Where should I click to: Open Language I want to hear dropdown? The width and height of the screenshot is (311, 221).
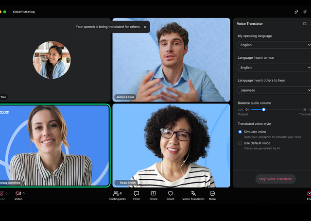click(x=274, y=68)
